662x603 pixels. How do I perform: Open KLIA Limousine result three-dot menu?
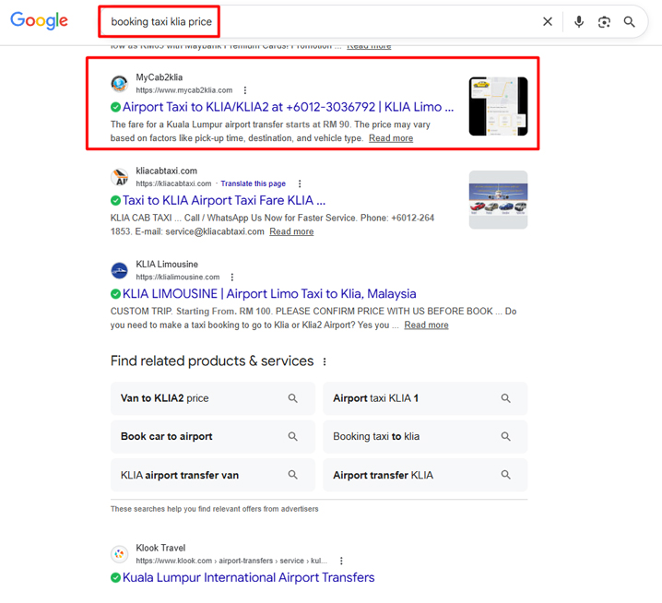(x=231, y=277)
